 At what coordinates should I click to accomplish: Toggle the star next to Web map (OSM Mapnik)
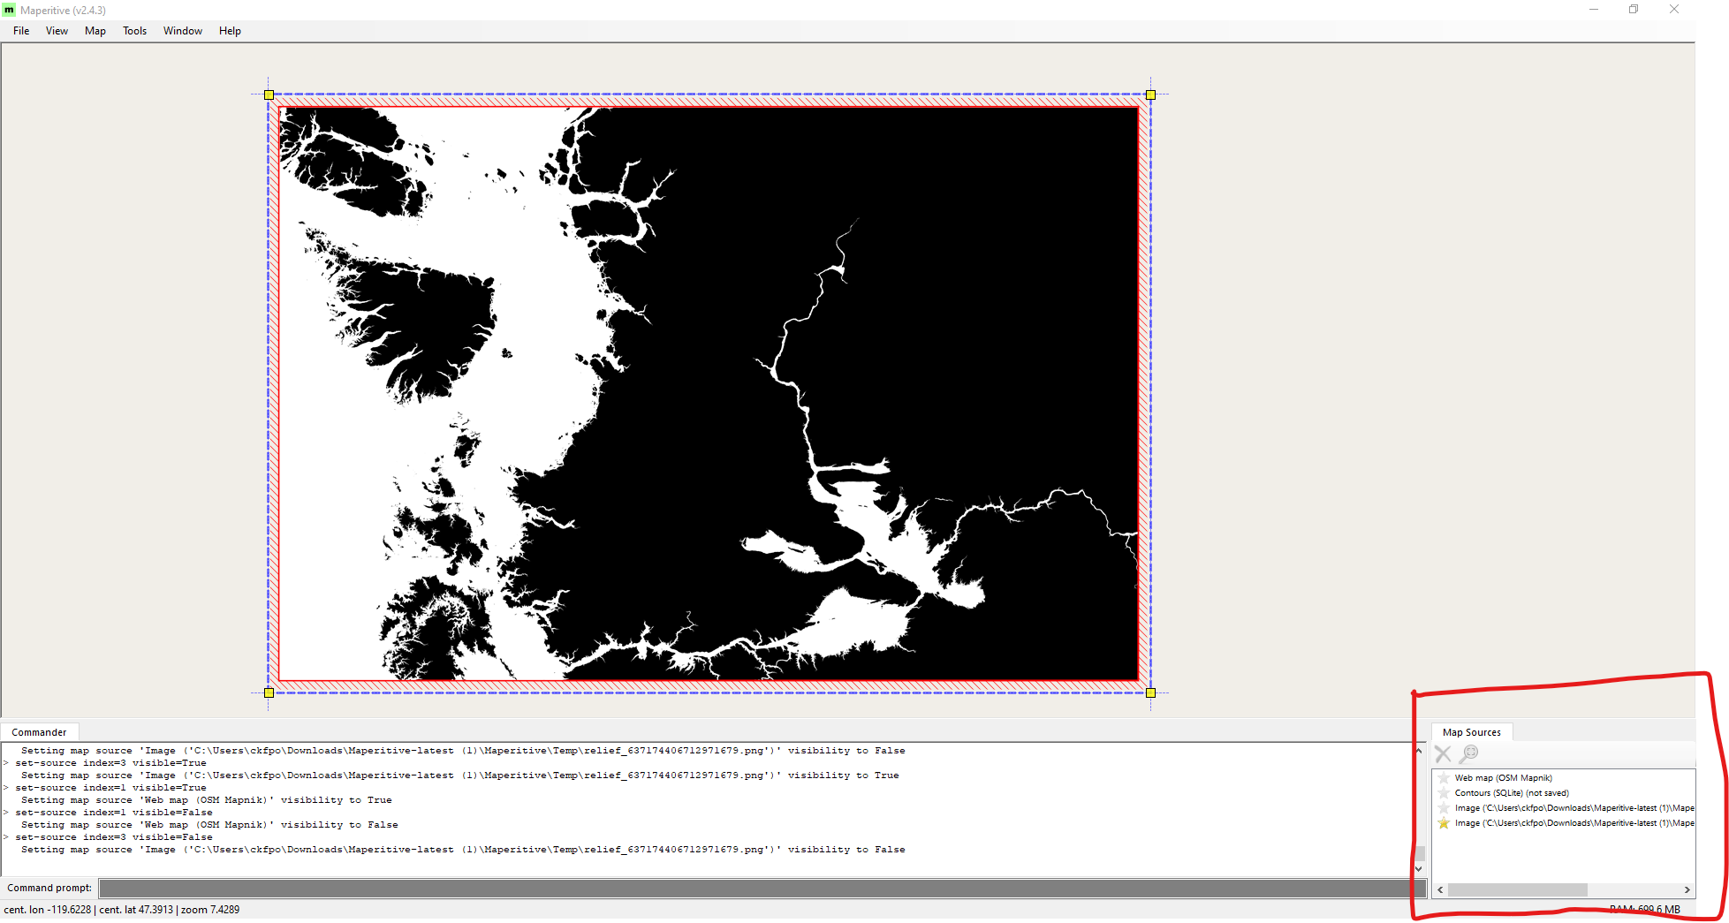pos(1444,777)
